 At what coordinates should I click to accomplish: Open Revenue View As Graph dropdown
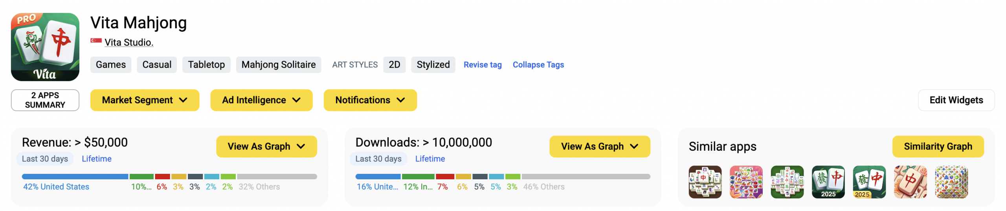pyautogui.click(x=266, y=146)
